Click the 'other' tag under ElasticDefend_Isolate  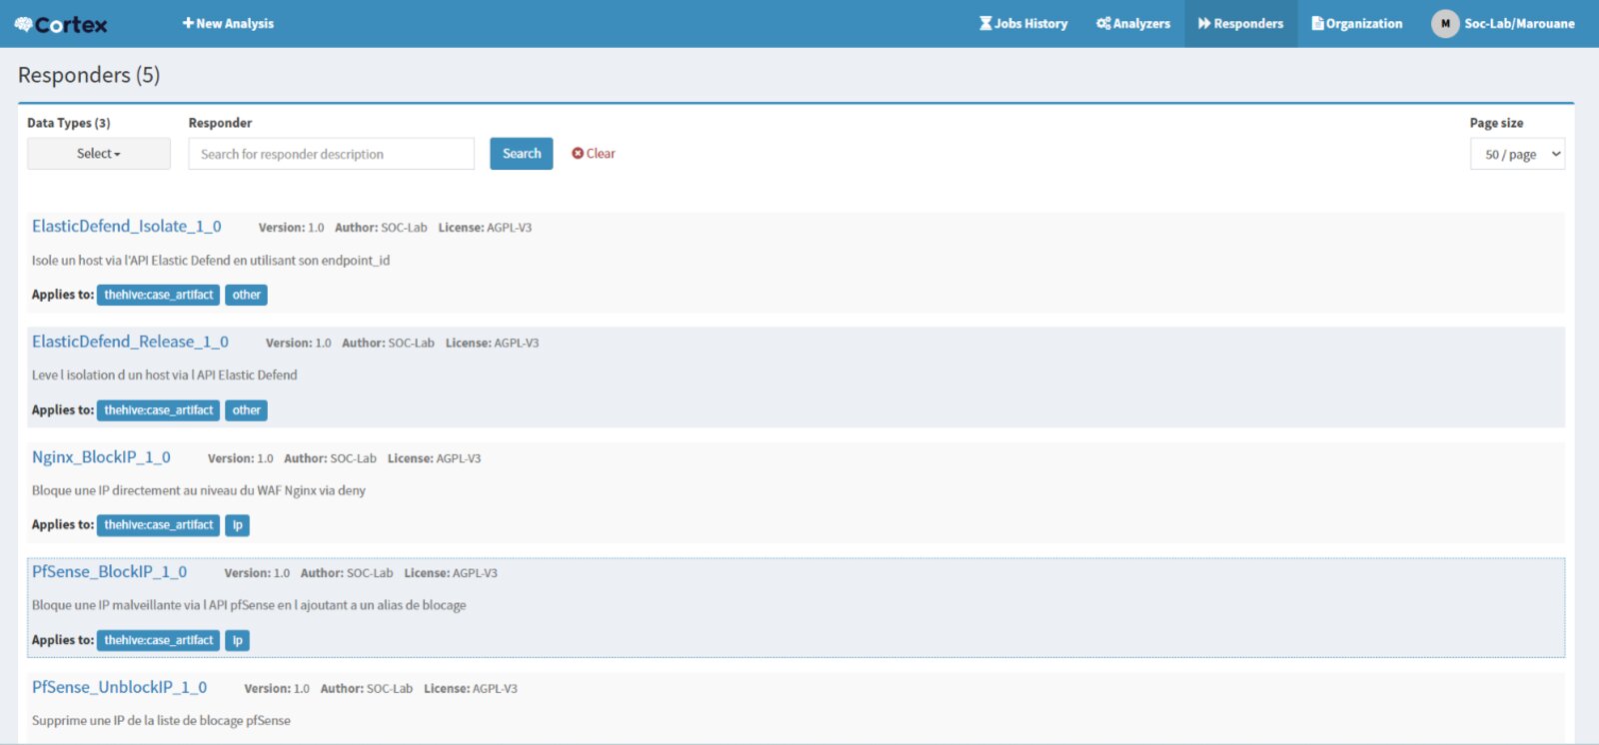coord(247,295)
